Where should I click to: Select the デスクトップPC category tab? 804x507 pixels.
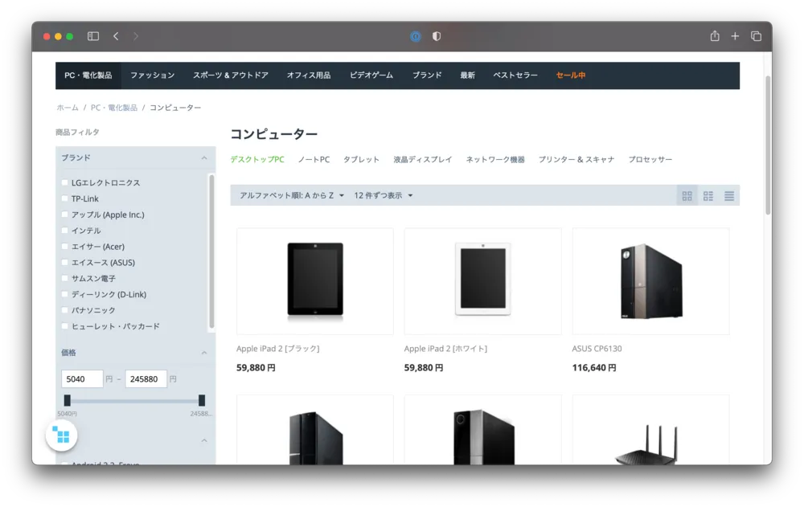pyautogui.click(x=257, y=159)
